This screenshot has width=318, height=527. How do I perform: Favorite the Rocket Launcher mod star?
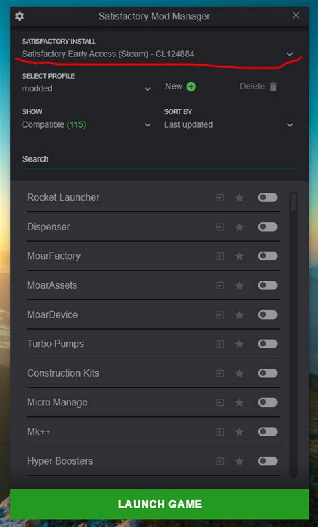click(239, 197)
